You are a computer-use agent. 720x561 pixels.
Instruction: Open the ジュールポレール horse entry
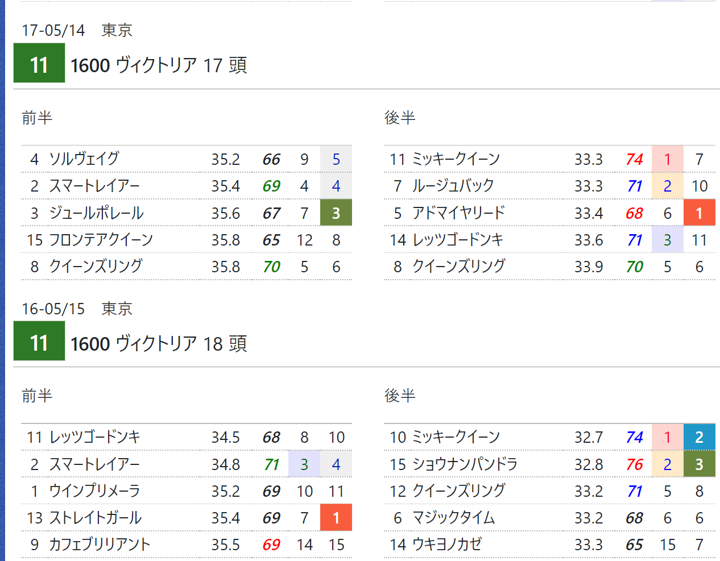pyautogui.click(x=96, y=213)
